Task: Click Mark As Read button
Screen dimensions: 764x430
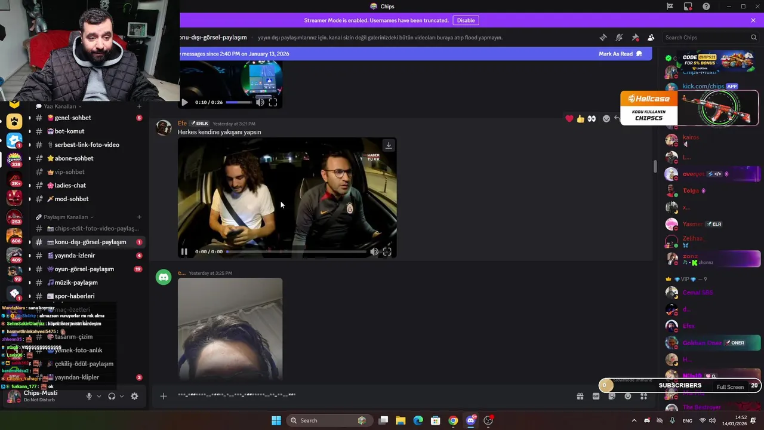Action: 621,54
